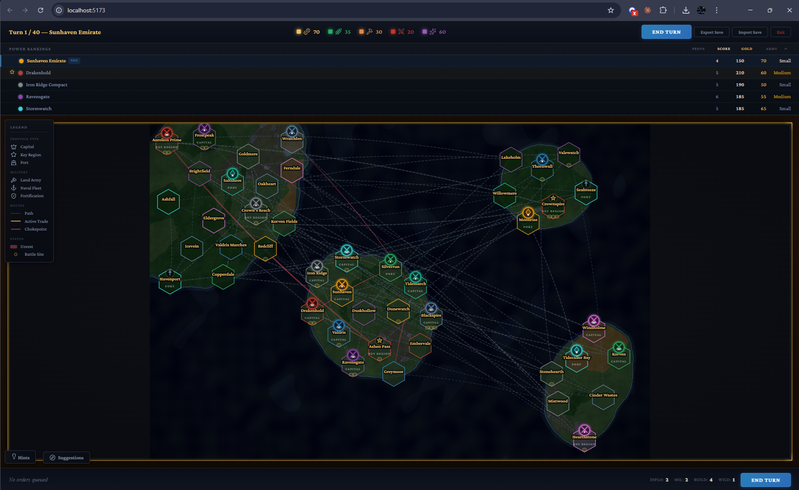Select the Windholme capital army icon
This screenshot has height=490, width=799.
pyautogui.click(x=594, y=321)
